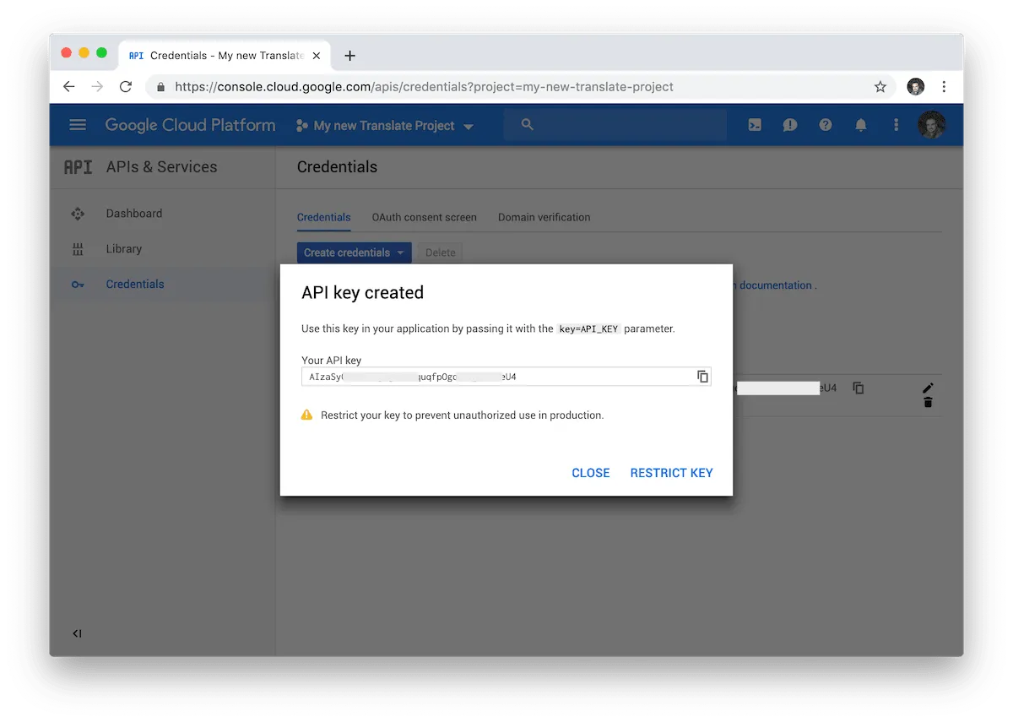This screenshot has height=722, width=1013.
Task: Click the APIs & Services heading
Action: coord(161,167)
